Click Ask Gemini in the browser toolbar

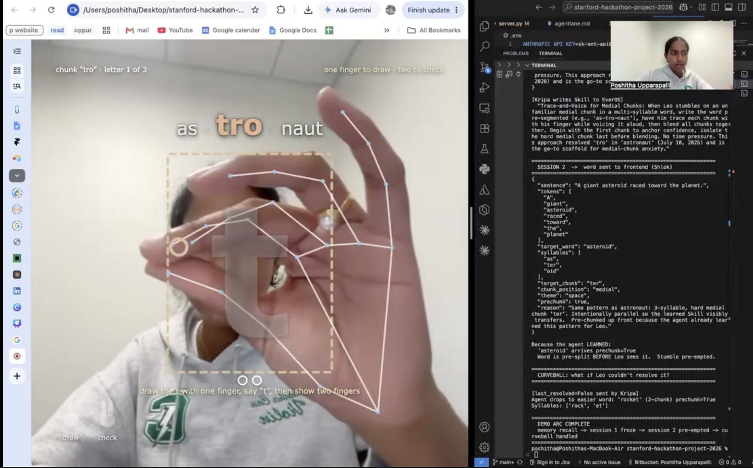[348, 10]
